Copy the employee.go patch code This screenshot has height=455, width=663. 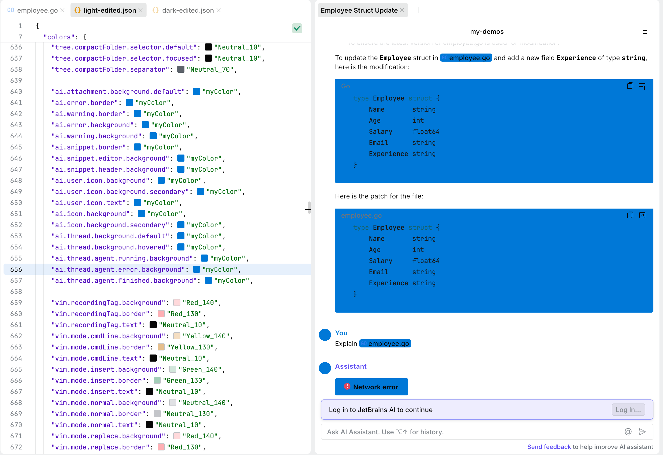630,215
